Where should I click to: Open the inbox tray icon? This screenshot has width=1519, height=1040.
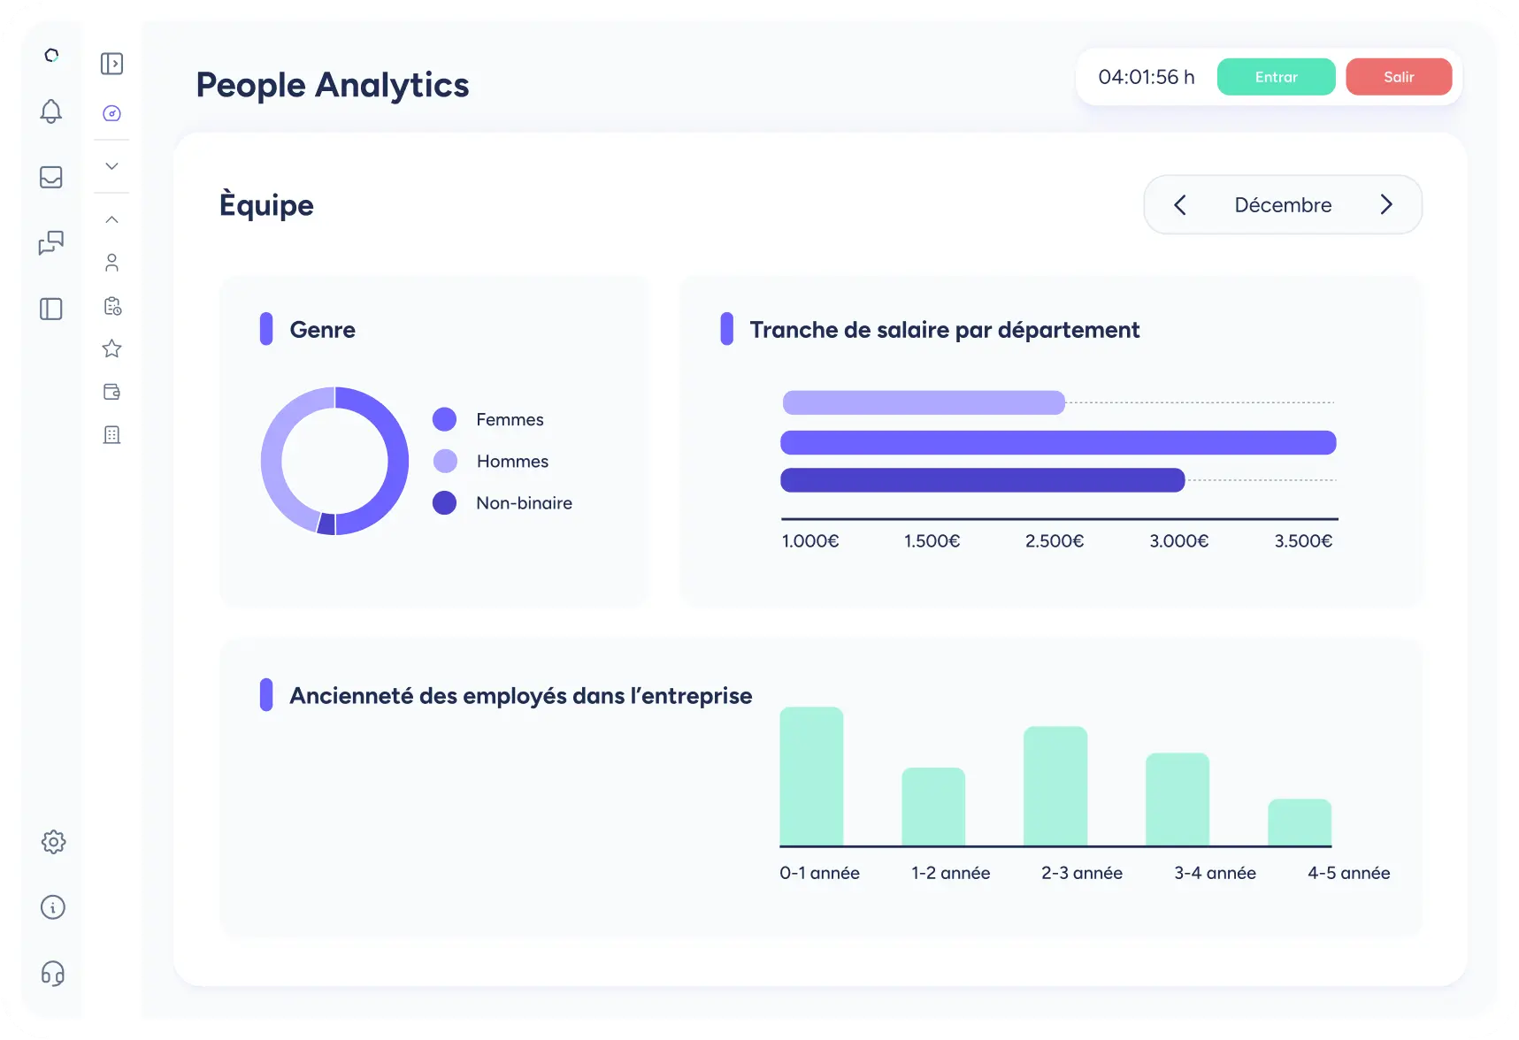pos(51,177)
